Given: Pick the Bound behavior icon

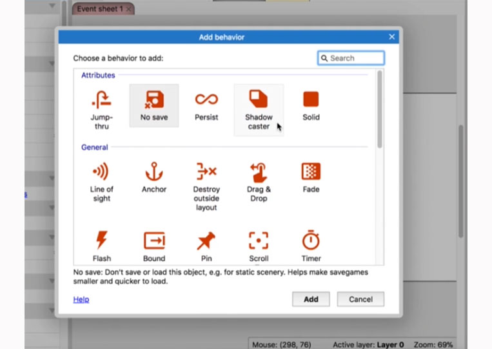Looking at the screenshot, I should click(154, 241).
